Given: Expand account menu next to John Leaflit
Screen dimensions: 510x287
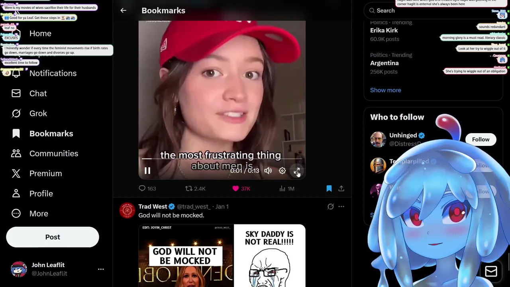Looking at the screenshot, I should [x=101, y=269].
